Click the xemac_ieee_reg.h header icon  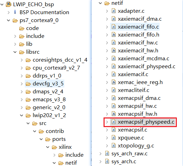tap(114, 82)
